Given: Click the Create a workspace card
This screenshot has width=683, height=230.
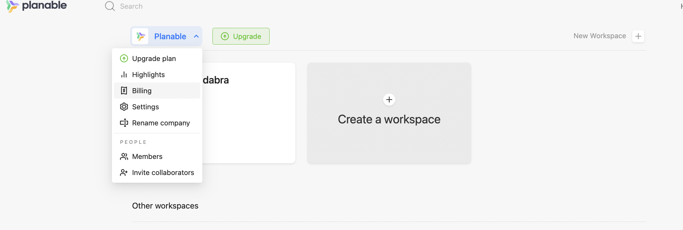Looking at the screenshot, I should 389,113.
